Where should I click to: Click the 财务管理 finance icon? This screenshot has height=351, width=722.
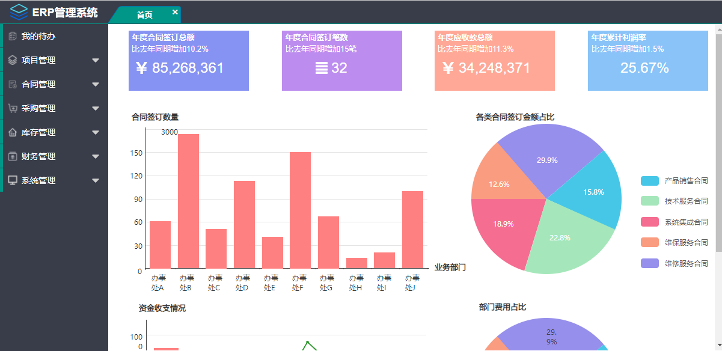13,156
